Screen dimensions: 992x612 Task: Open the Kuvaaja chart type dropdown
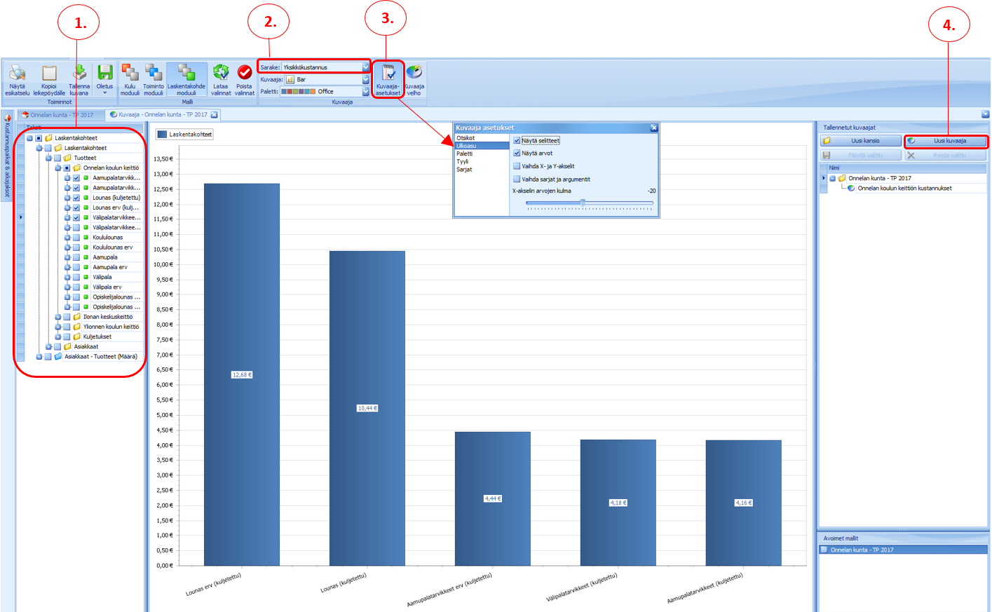[x=365, y=79]
